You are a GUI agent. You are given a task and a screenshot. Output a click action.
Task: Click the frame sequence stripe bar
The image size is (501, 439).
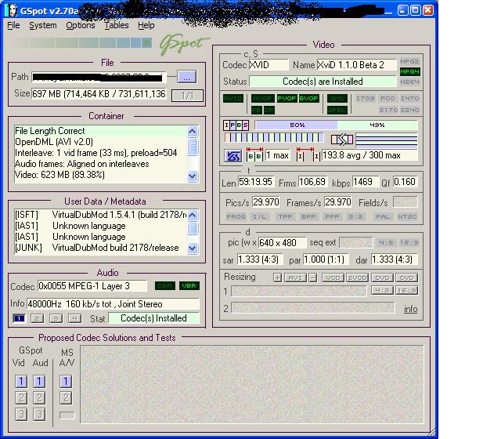pyautogui.click(x=274, y=138)
